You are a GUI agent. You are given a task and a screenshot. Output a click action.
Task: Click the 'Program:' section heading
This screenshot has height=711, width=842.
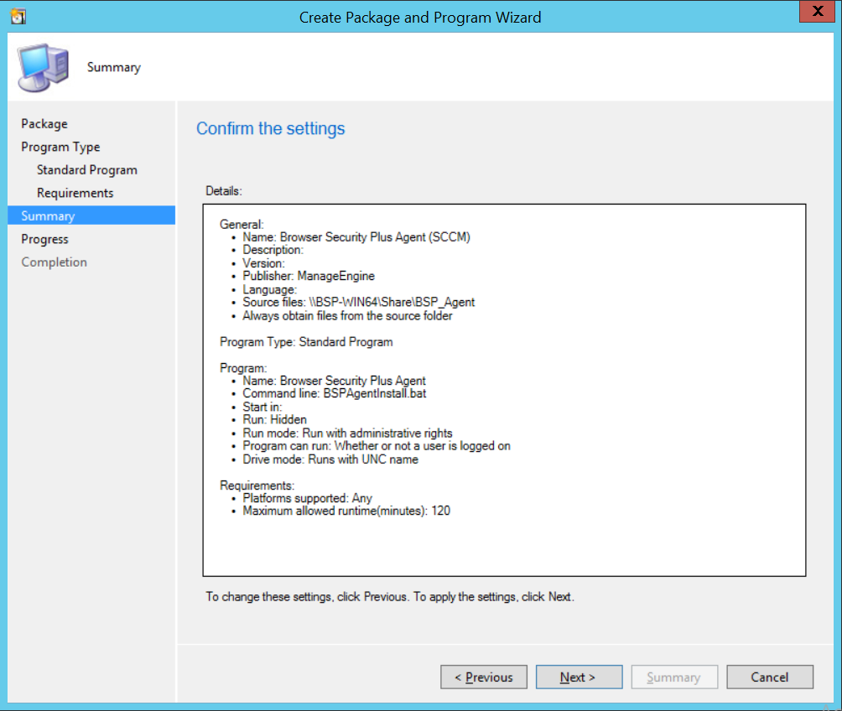pyautogui.click(x=243, y=368)
